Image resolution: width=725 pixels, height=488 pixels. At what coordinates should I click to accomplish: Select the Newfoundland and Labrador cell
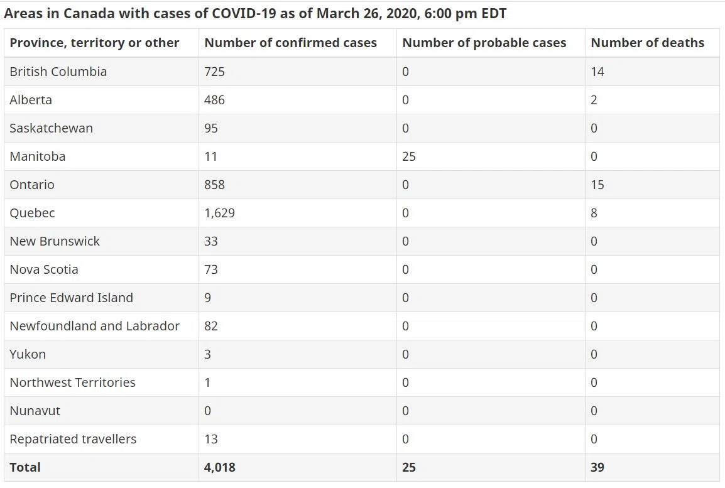pos(94,326)
